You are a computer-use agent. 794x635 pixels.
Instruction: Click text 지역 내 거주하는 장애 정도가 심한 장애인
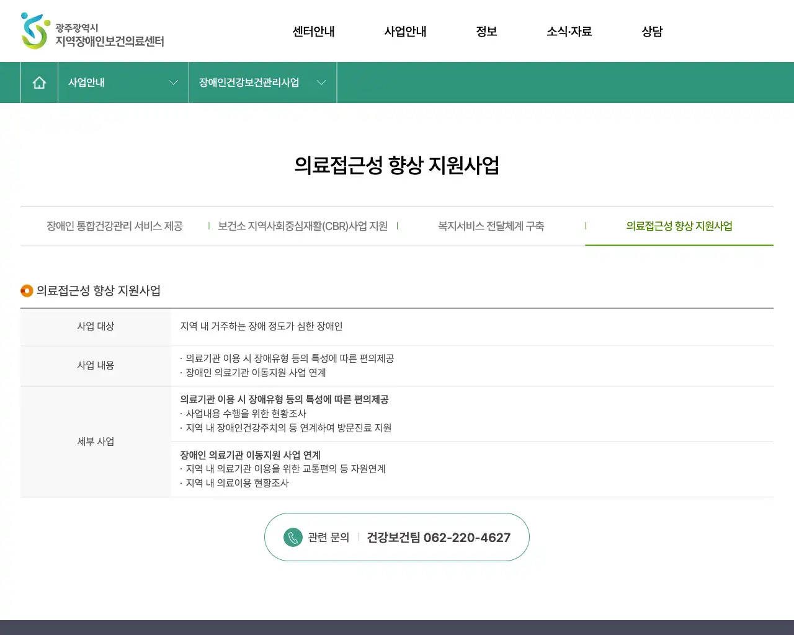coord(261,326)
